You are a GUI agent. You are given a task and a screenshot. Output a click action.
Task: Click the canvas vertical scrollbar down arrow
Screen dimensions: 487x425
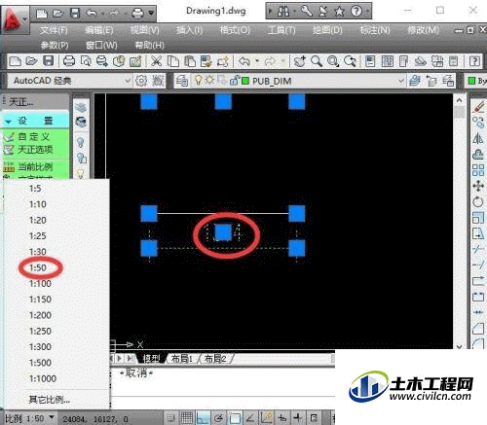tap(459, 346)
